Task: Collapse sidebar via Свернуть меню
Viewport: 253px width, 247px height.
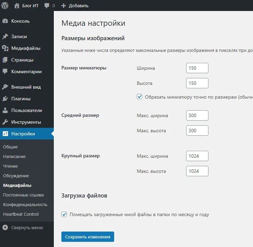Action: click(x=27, y=228)
